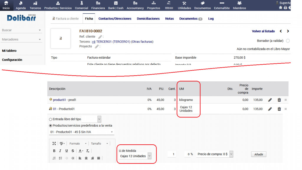Insert a numbered list in the editor
Screen dimensions: 302x170
tap(54, 158)
